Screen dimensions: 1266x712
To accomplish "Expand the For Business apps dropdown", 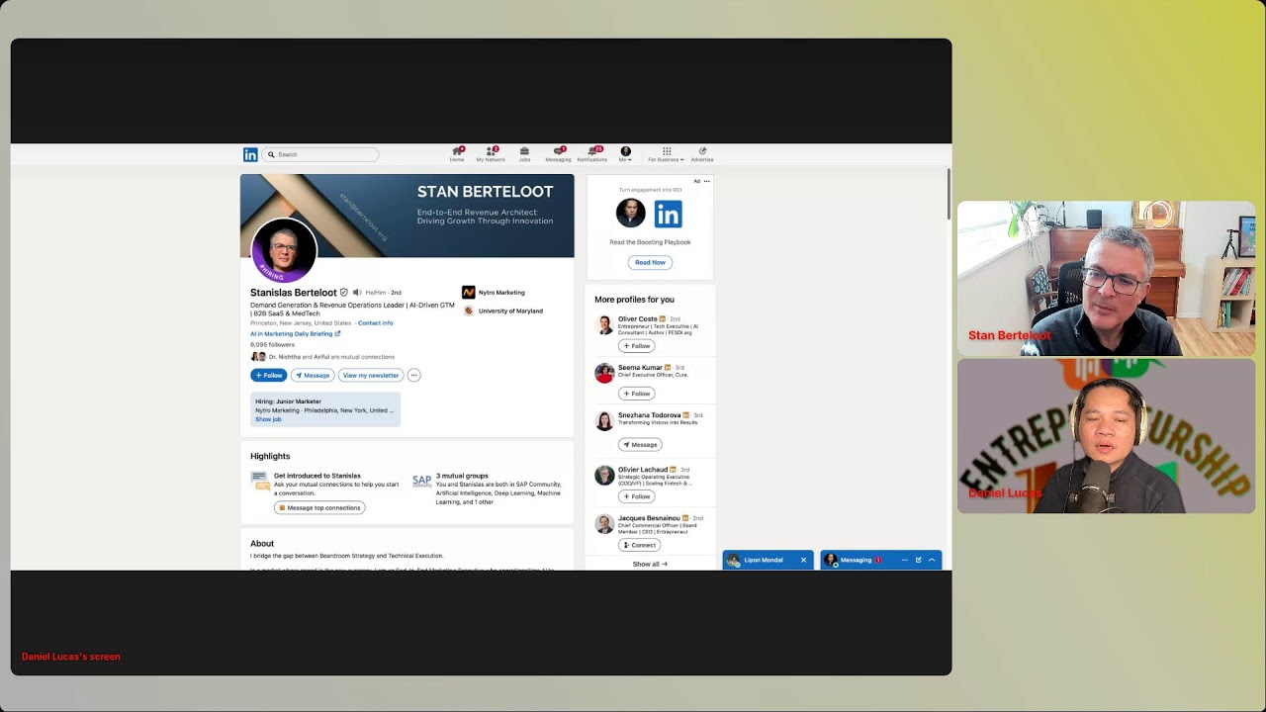I will click(666, 154).
